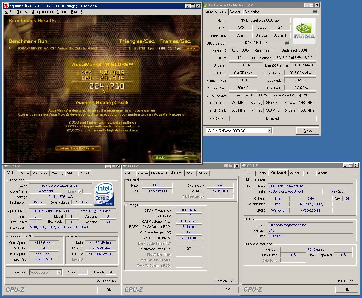Screen dimensions: 362x298
Task: Open About tab in left CPU-Z window
Action: pos(85,173)
